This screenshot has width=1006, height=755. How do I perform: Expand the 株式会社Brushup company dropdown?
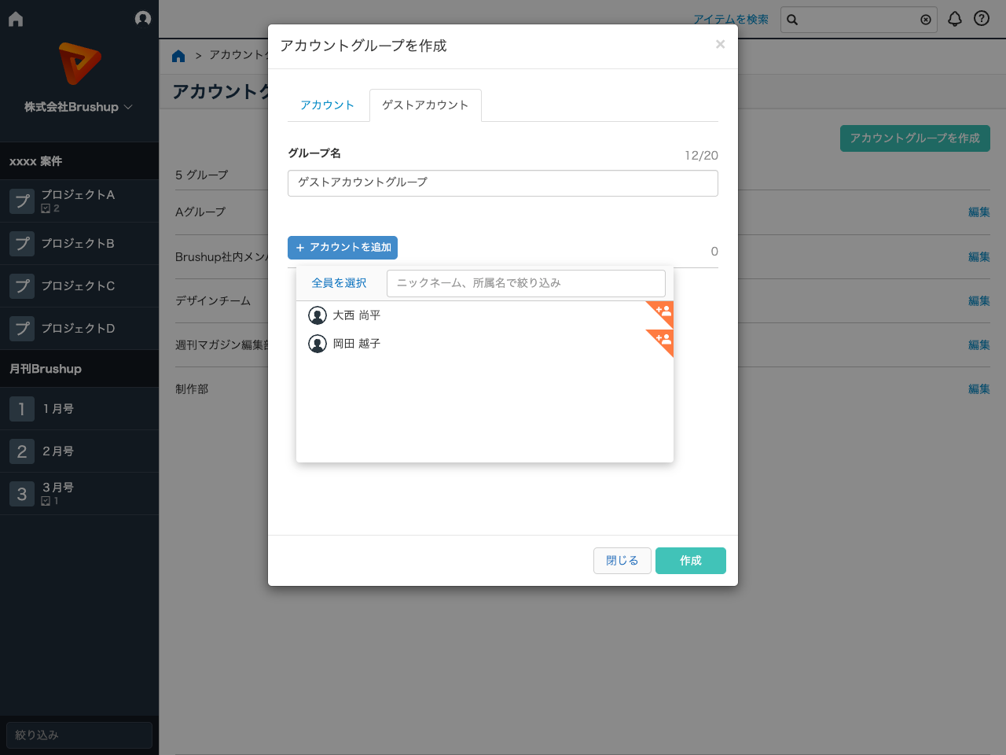(79, 107)
